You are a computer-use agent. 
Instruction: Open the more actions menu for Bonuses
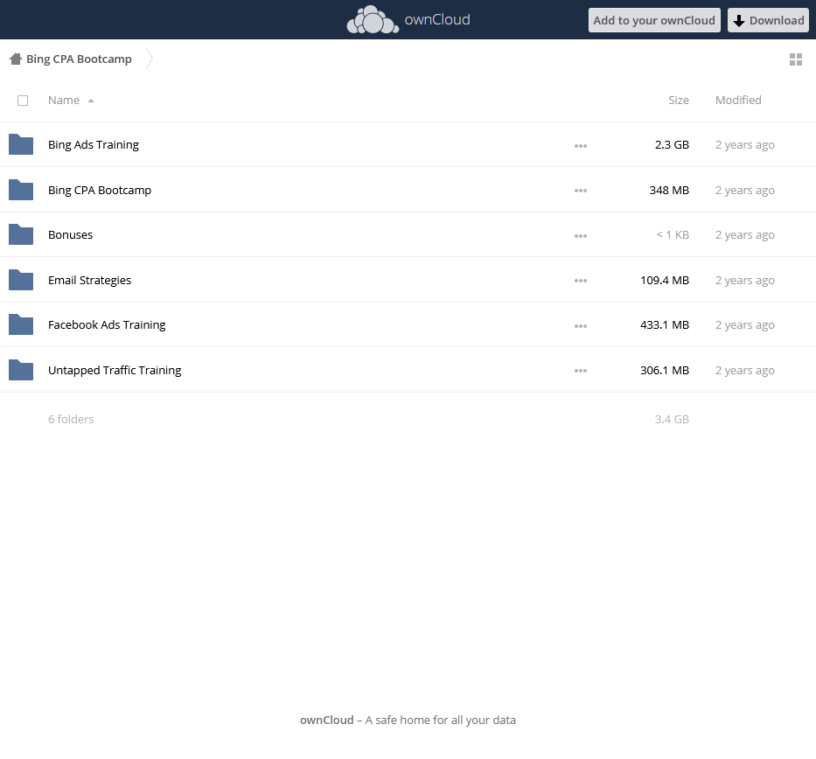pos(581,236)
